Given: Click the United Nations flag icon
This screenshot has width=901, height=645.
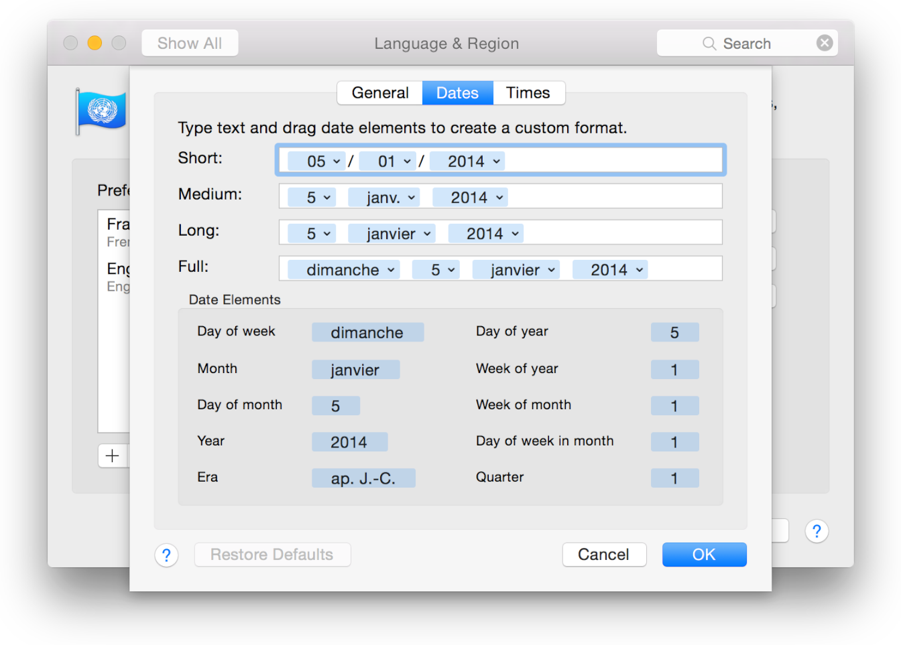Looking at the screenshot, I should [x=102, y=111].
